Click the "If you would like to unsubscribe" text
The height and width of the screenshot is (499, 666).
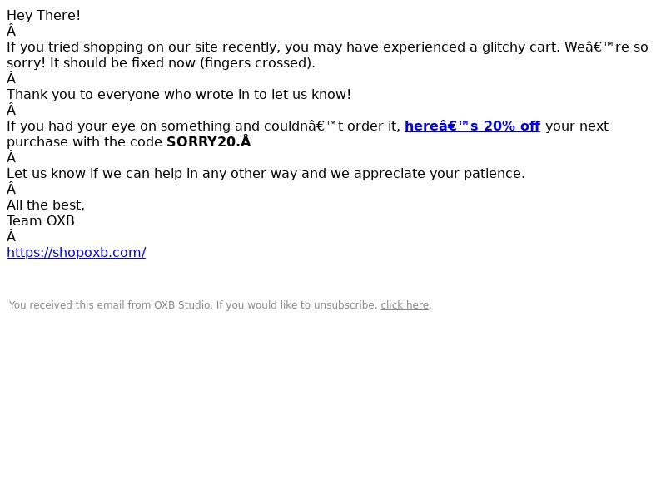pos(296,305)
